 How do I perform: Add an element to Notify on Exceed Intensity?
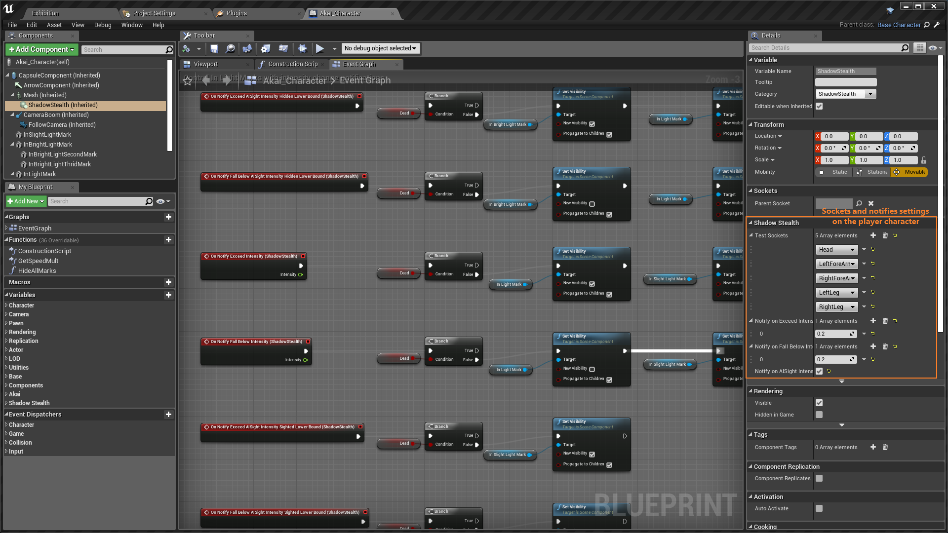[873, 321]
